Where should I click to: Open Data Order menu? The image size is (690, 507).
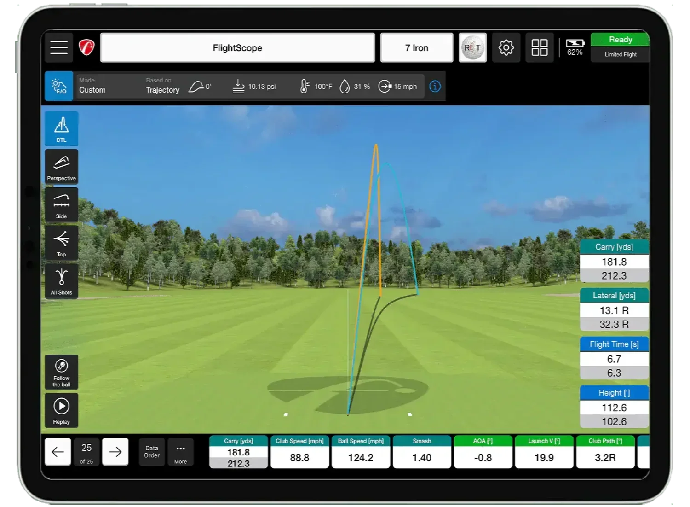pyautogui.click(x=152, y=452)
